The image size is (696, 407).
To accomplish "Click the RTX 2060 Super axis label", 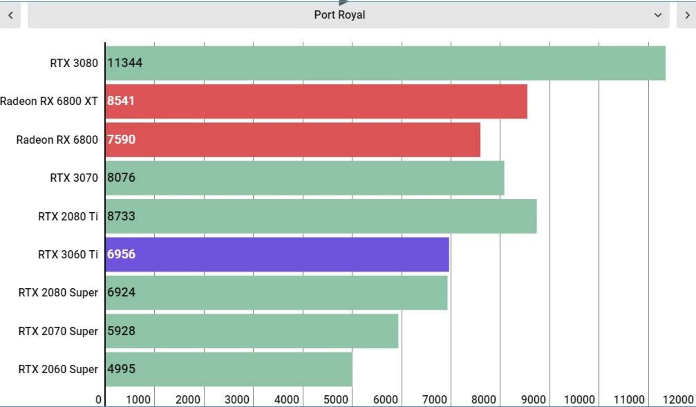I will point(58,369).
